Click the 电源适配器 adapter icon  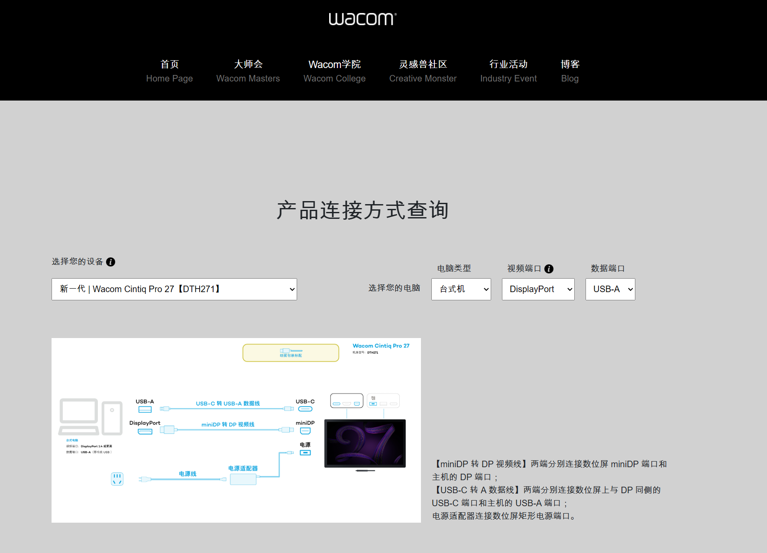coord(243,479)
